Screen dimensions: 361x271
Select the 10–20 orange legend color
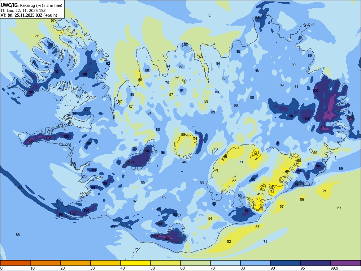click(45, 263)
